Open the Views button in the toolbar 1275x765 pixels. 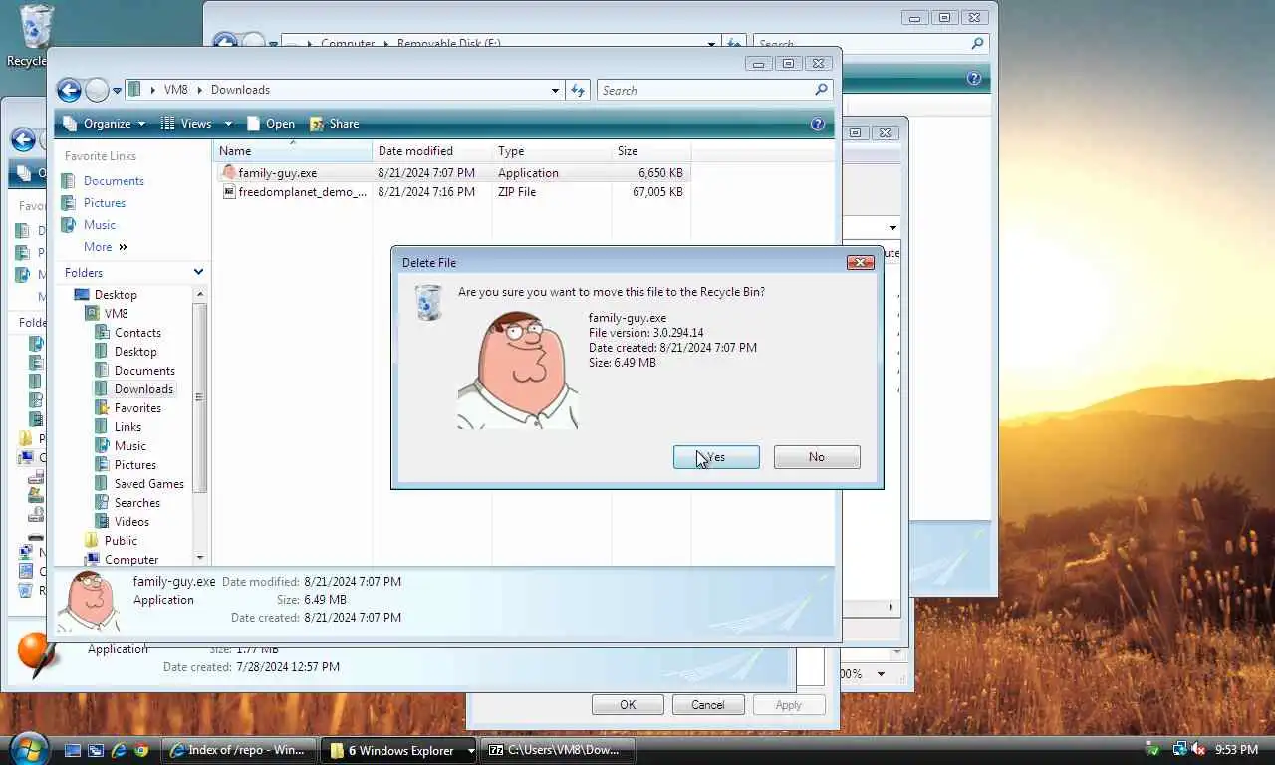187,124
